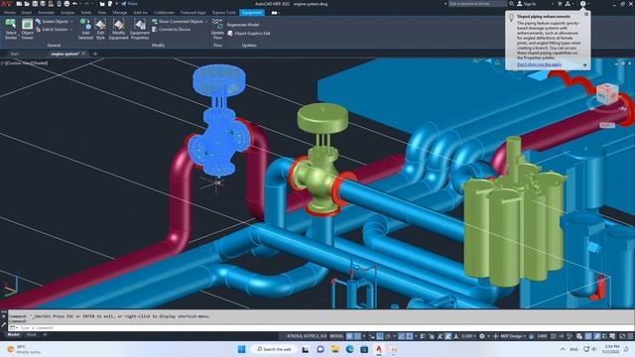Open the Edit Style tool
Screen dimensions: 635x357
point(100,29)
